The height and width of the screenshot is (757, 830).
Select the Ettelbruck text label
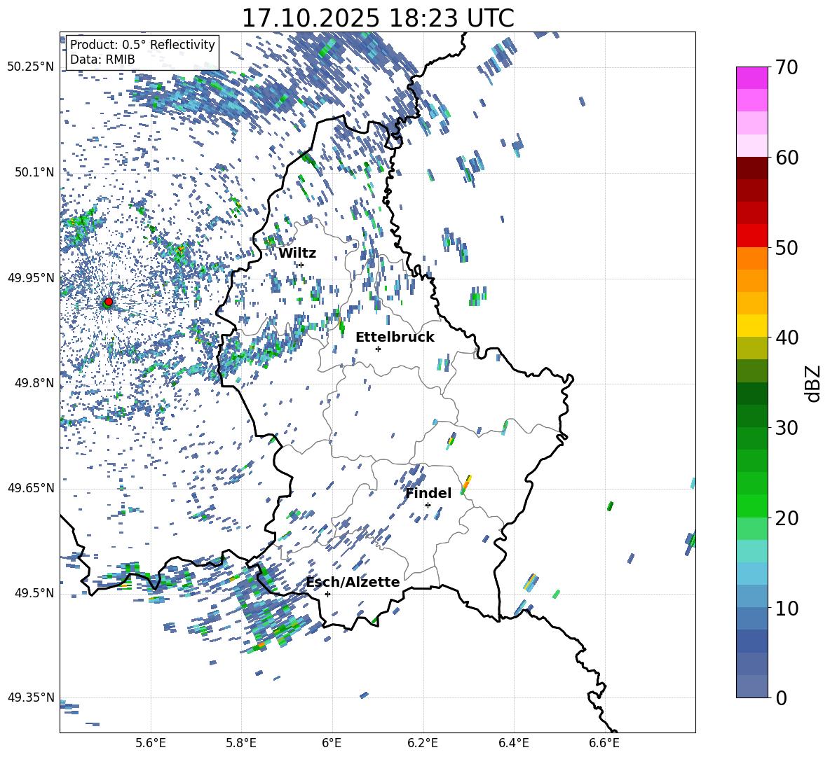(x=394, y=337)
